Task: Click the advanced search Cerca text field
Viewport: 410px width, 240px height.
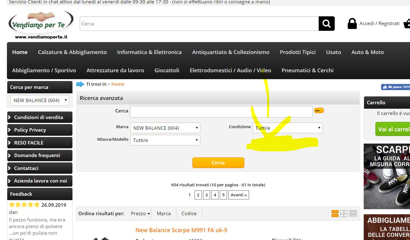Action: click(221, 112)
